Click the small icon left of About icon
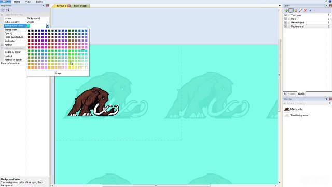The width and height of the screenshot is (332, 187). (326, 1)
